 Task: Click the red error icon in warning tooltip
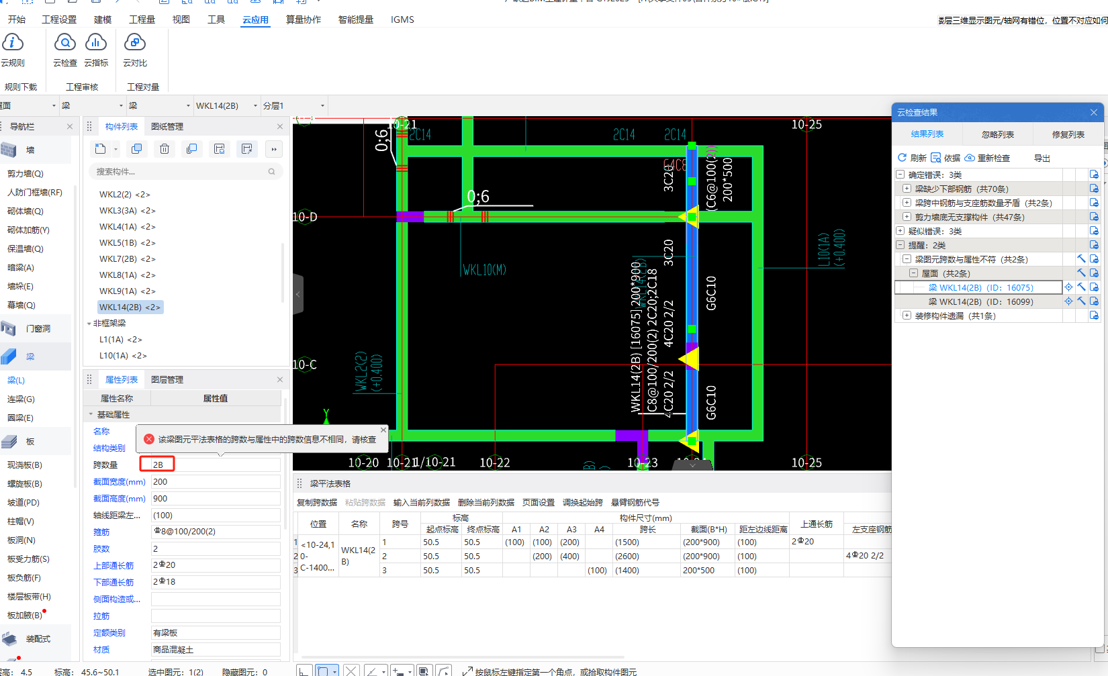tap(149, 439)
